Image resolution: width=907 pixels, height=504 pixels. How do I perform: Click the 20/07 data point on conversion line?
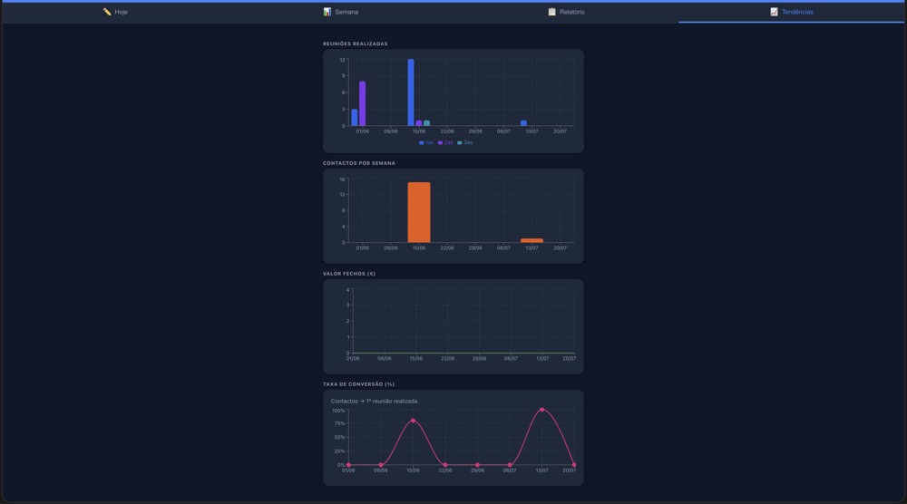tap(574, 465)
